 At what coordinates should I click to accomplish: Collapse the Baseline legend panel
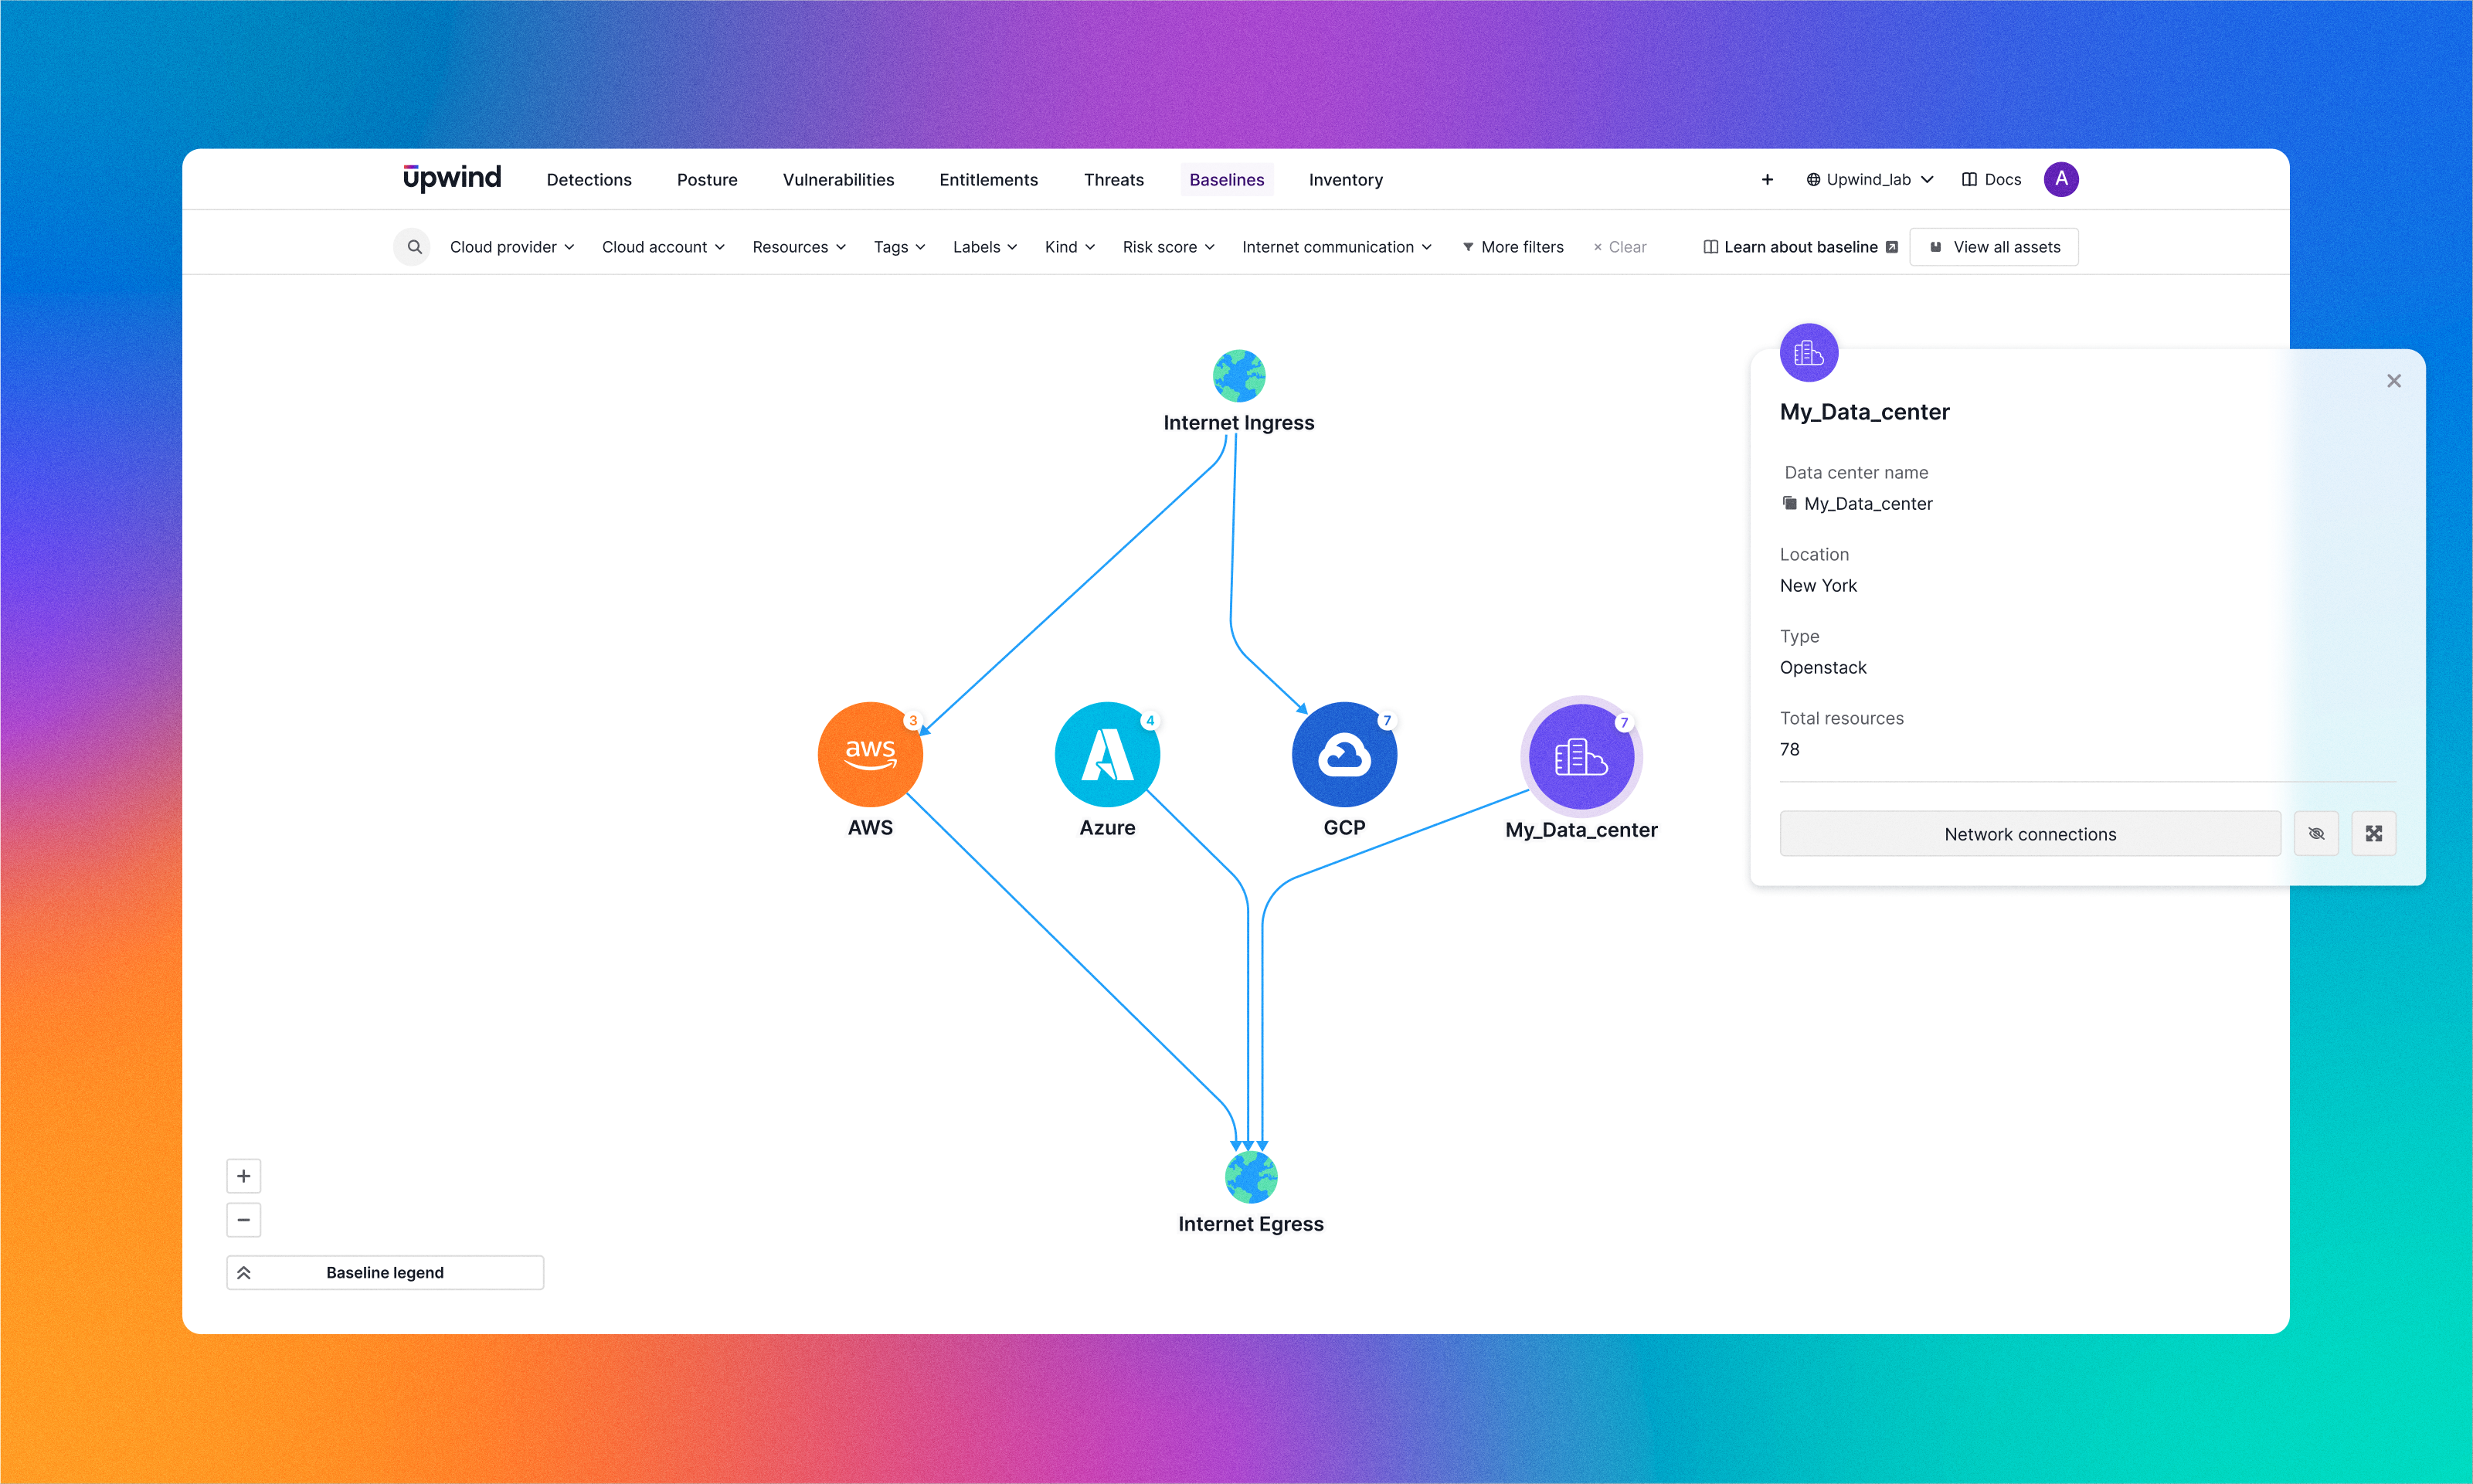244,1271
